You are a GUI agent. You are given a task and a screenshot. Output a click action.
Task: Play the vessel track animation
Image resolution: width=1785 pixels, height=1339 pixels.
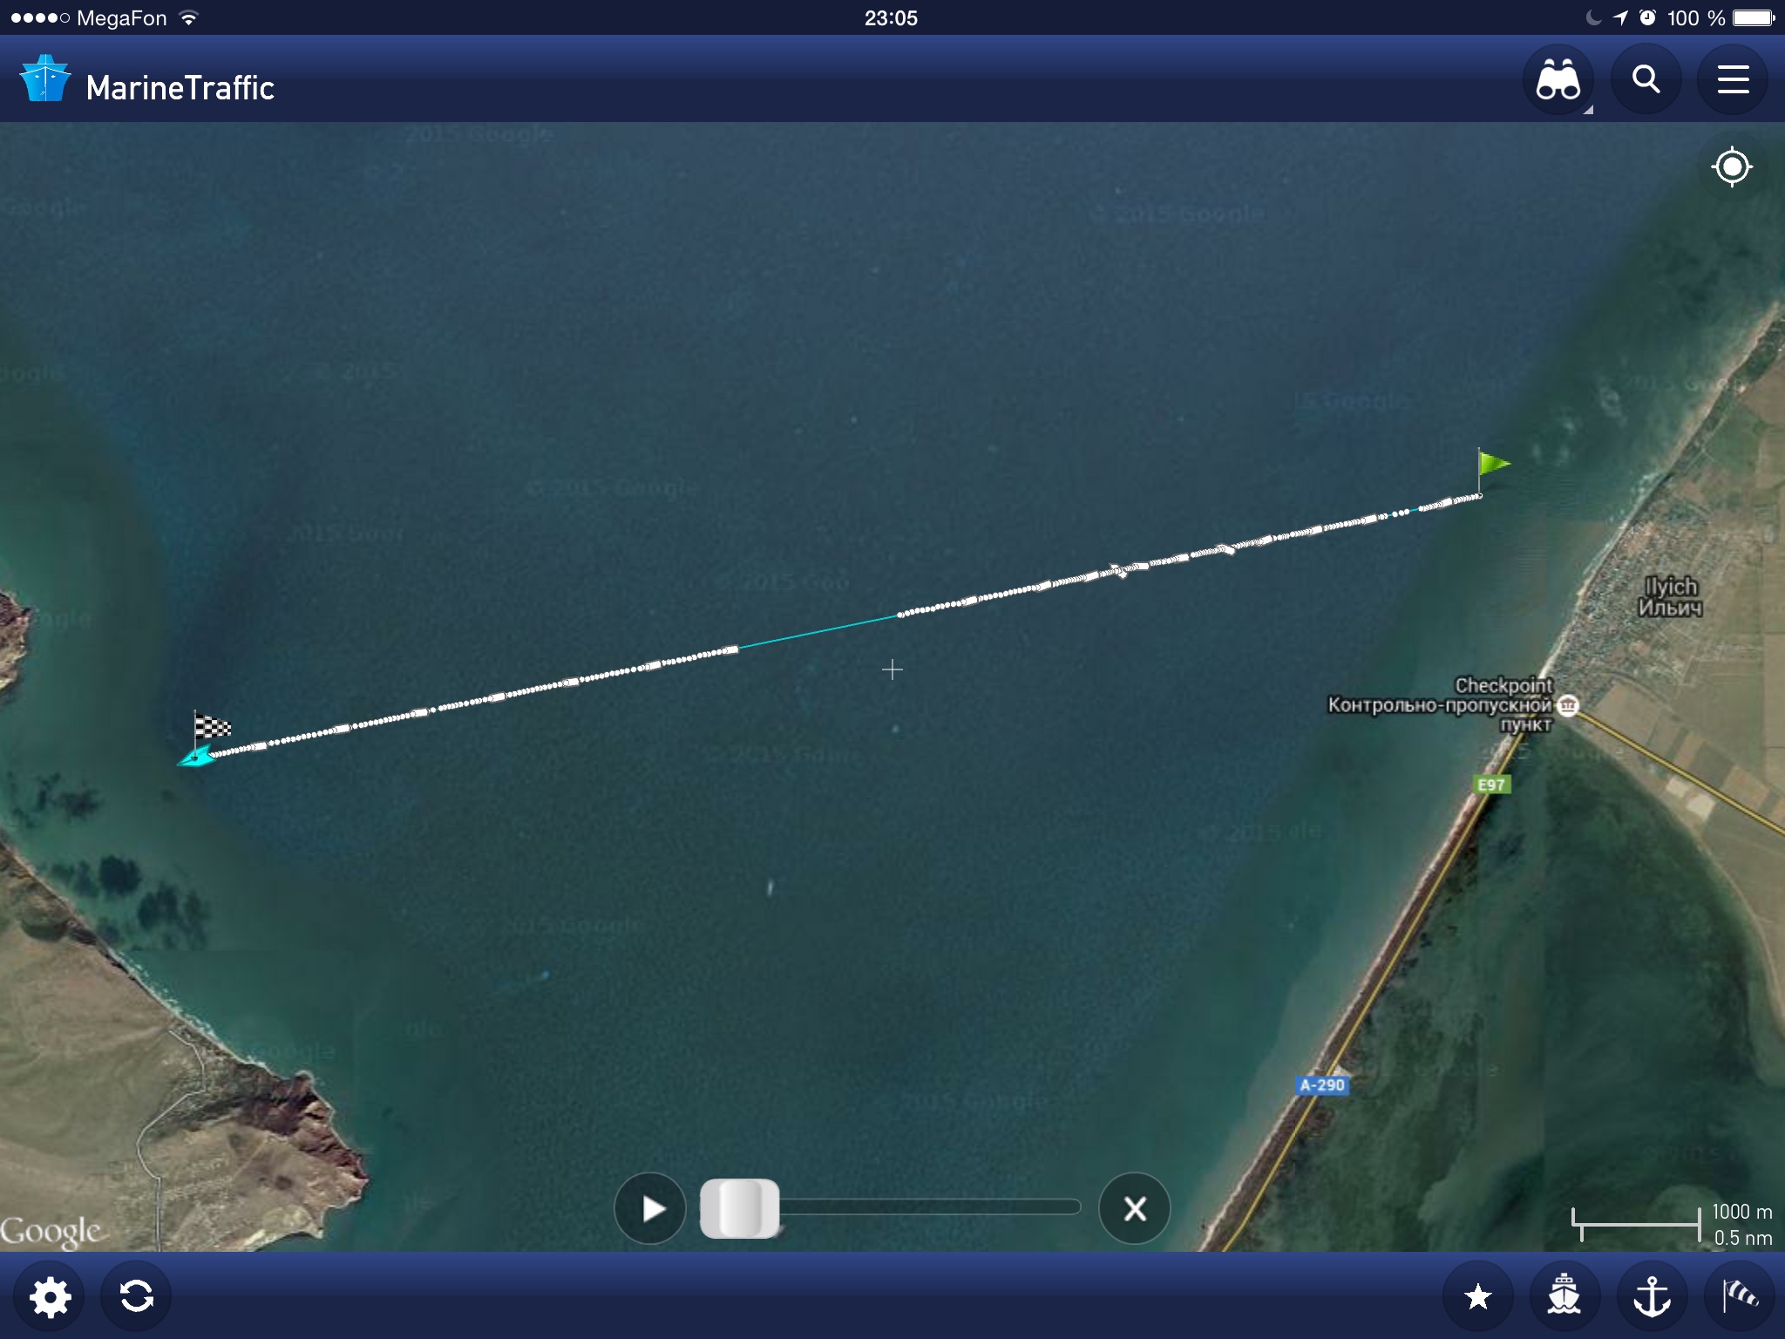coord(650,1208)
